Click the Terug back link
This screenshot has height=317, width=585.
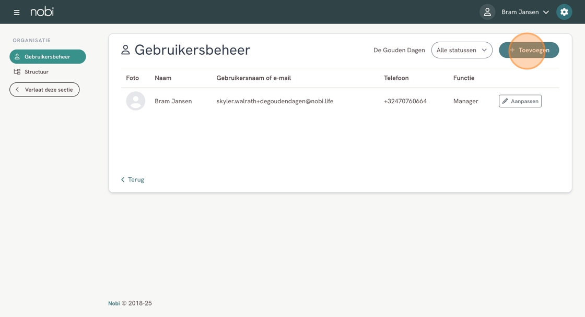point(133,179)
